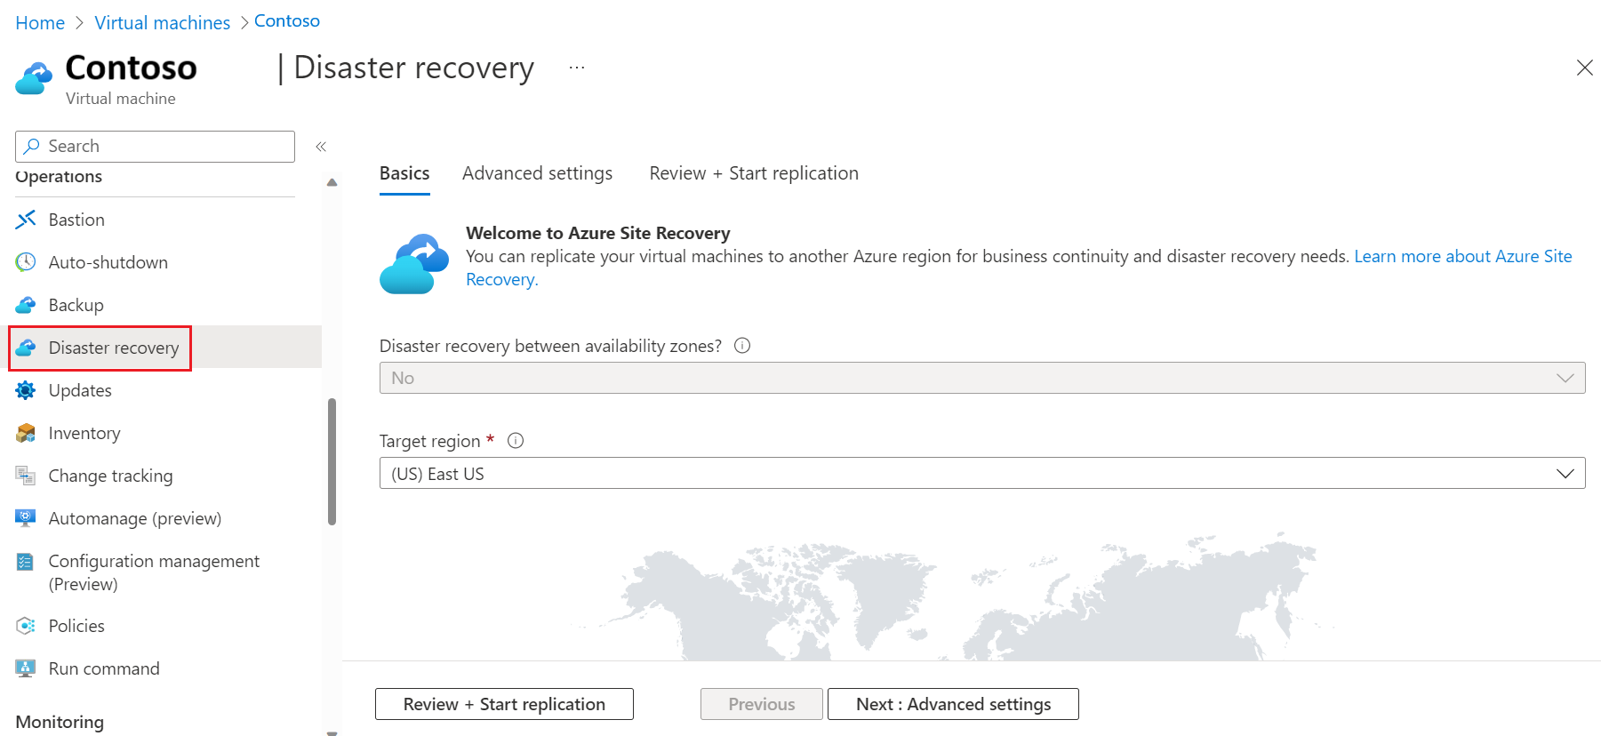The height and width of the screenshot is (736, 1601).
Task: Click the Backup cloud icon
Action: tap(26, 305)
